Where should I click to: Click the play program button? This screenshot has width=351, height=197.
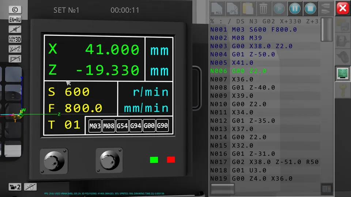click(279, 8)
